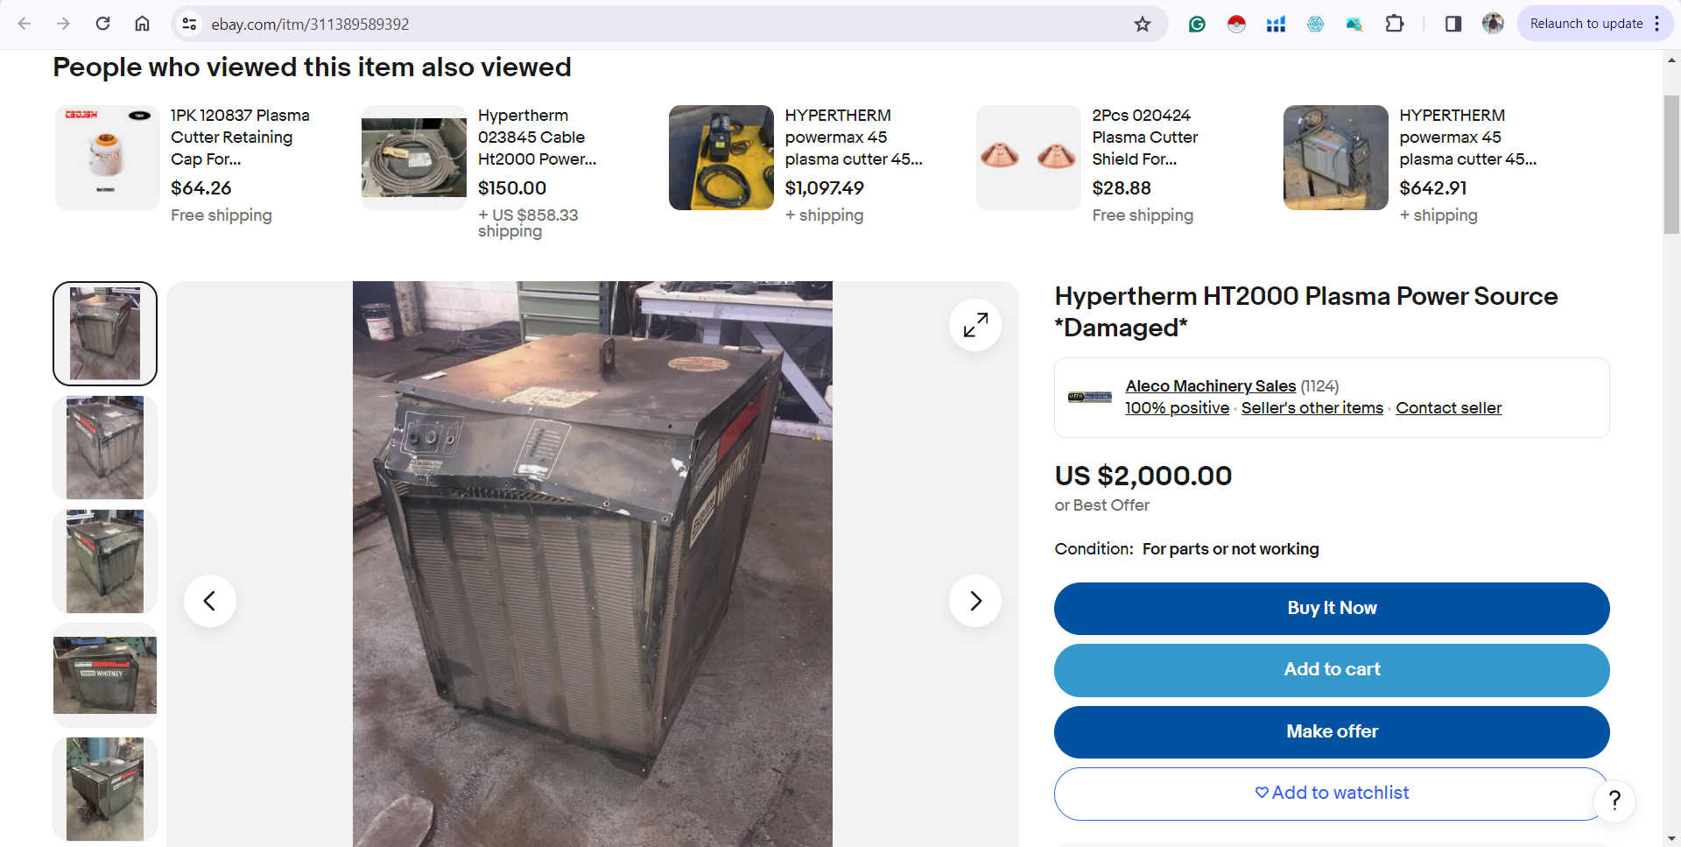The image size is (1681, 847).
Task: Click the $28.88 price
Action: tap(1122, 188)
